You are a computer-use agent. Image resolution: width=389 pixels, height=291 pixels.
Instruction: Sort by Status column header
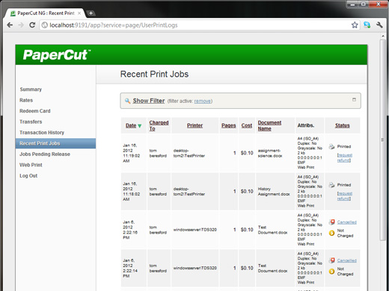point(342,125)
